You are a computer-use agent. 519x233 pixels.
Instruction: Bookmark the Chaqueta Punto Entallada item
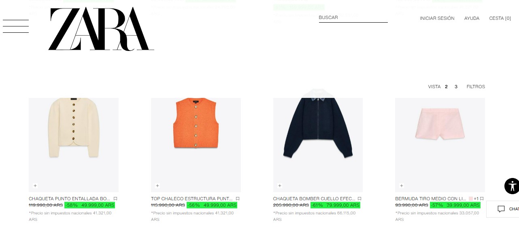coord(115,199)
